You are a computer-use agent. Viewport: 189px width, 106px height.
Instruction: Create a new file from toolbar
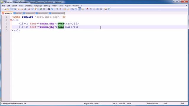tap(4, 9)
